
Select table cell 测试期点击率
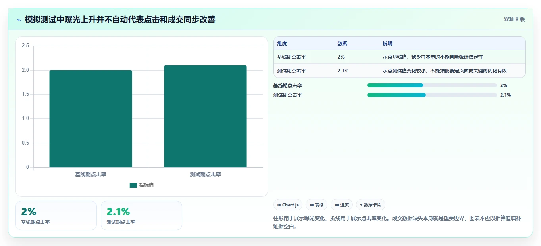tap(292, 71)
